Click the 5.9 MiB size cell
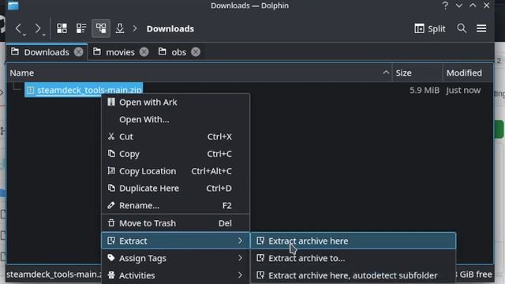 pyautogui.click(x=425, y=90)
